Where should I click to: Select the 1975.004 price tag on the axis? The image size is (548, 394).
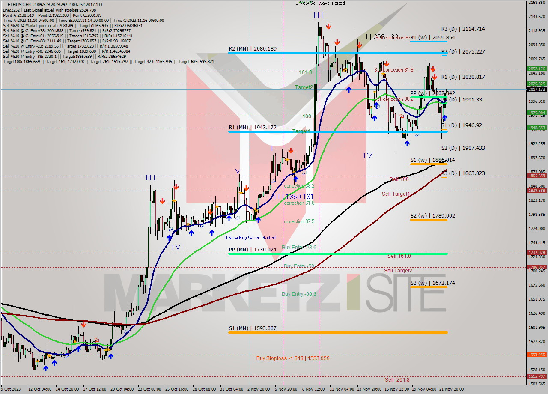(536, 113)
